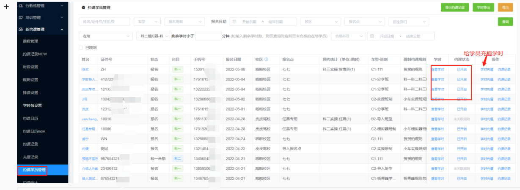The image size is (520, 190).
Task: Click the 新约课管理 sidebar icon
Action: pos(21,30)
